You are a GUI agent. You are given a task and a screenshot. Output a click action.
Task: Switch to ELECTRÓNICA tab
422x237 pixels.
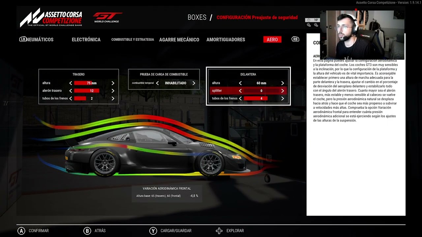pyautogui.click(x=86, y=39)
